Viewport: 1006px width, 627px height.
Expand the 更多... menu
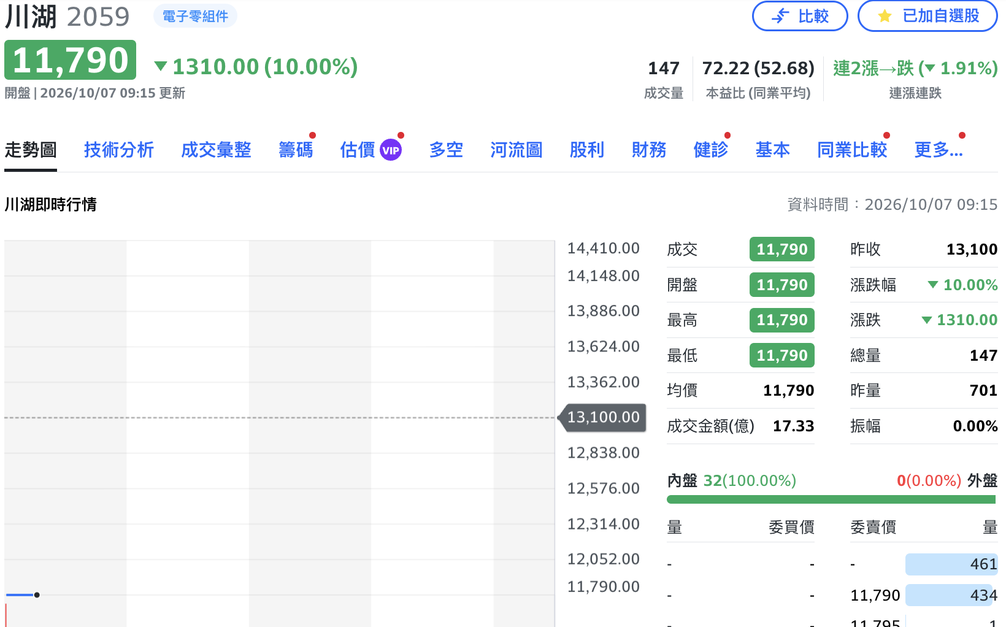[x=939, y=150]
